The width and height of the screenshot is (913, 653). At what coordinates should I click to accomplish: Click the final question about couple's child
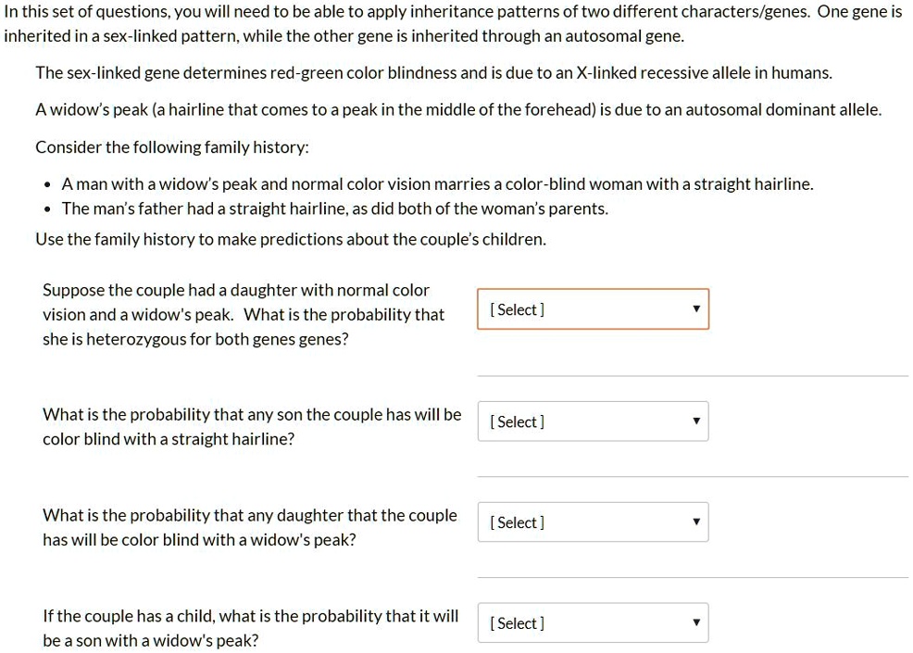click(x=250, y=627)
